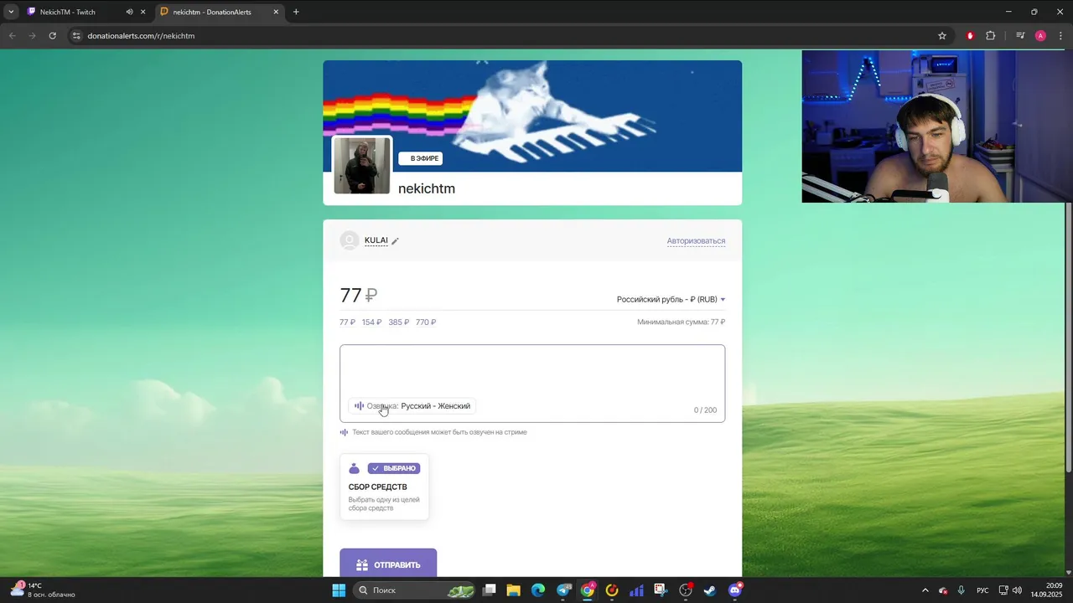1073x603 pixels.
Task: Go forward in browser history
Action: coord(32,36)
